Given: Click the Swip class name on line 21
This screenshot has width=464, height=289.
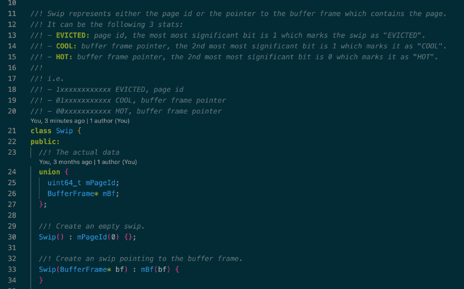Looking at the screenshot, I should tap(64, 131).
